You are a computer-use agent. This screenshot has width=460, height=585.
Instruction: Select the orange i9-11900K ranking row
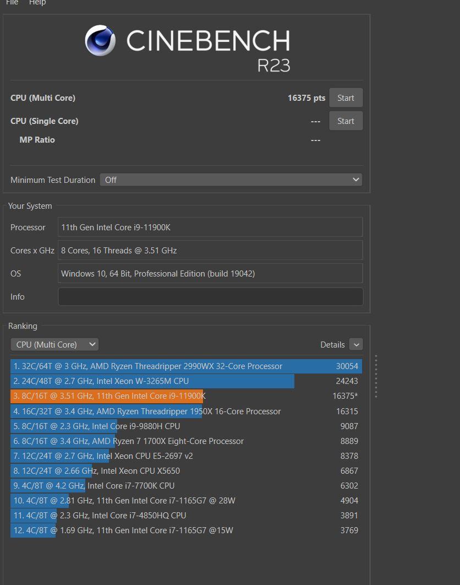(186, 396)
